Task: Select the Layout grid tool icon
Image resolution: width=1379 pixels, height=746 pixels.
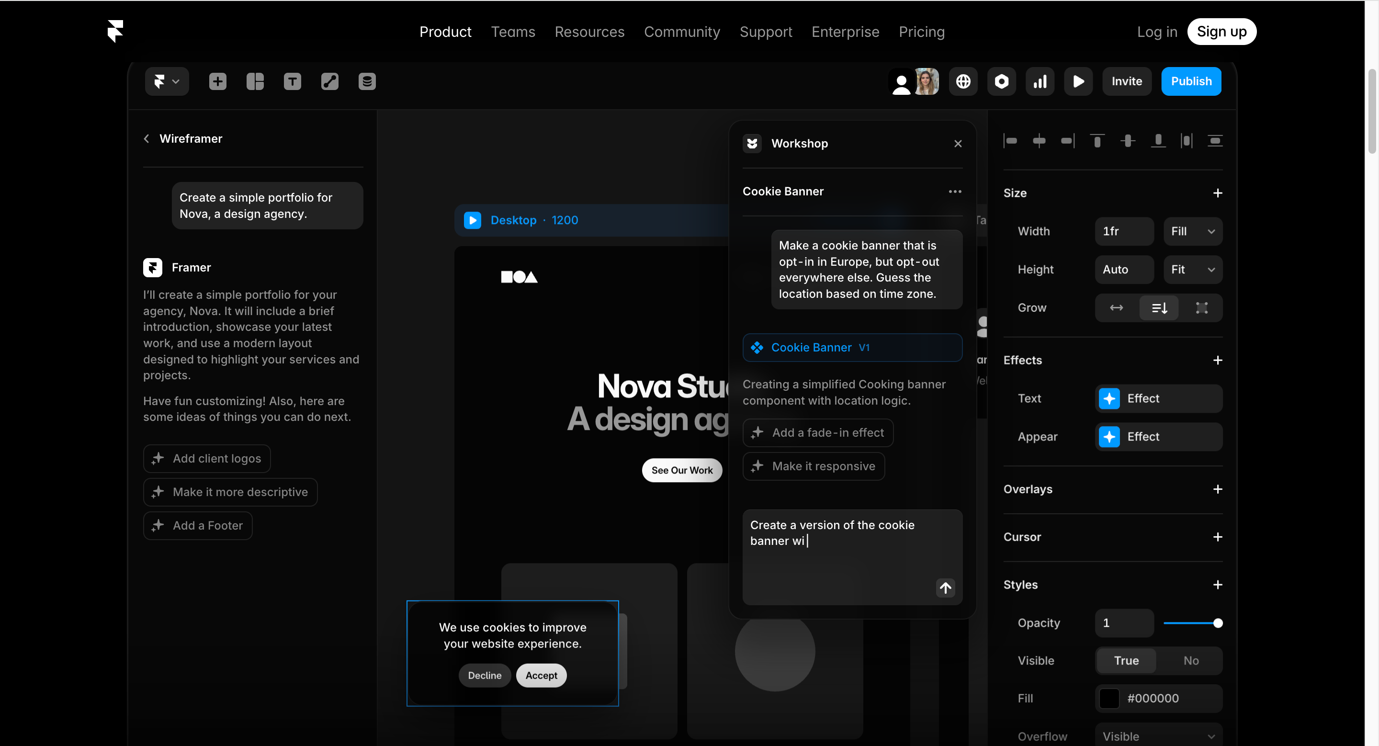Action: (255, 81)
